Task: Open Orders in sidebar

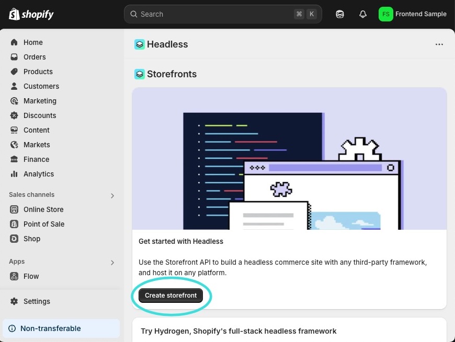Action: coord(35,57)
